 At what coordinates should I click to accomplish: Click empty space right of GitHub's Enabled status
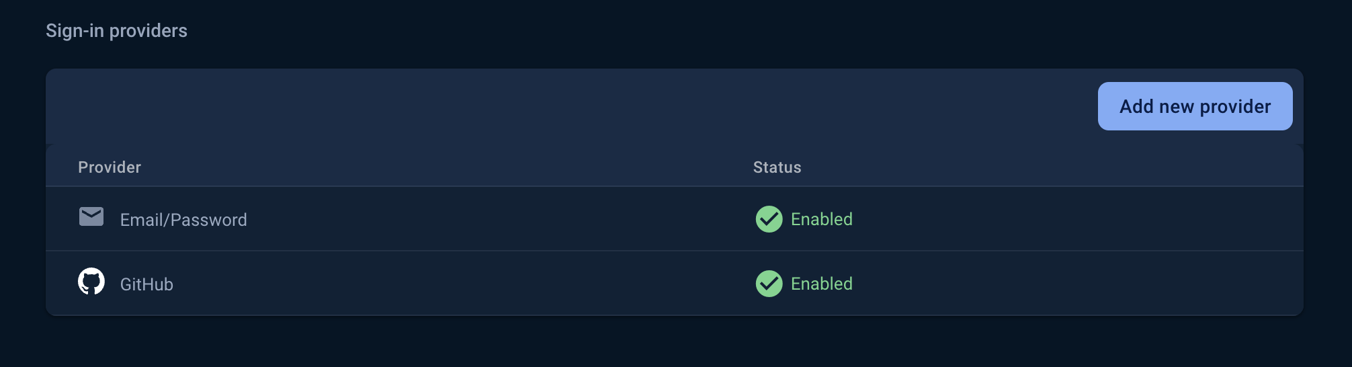[1075, 284]
